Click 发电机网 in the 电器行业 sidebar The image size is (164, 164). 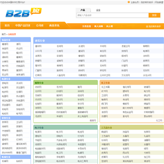point(20,109)
